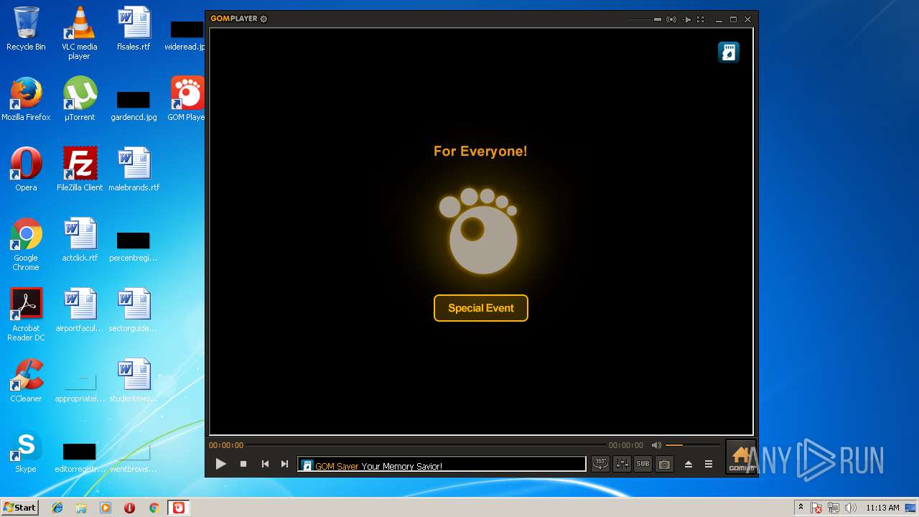Click the GOM paw logo in the video area

pos(479,230)
